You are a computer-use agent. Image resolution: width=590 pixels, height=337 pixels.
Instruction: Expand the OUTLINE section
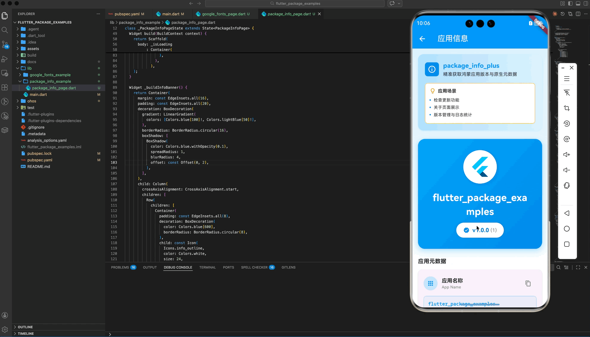pos(25,327)
